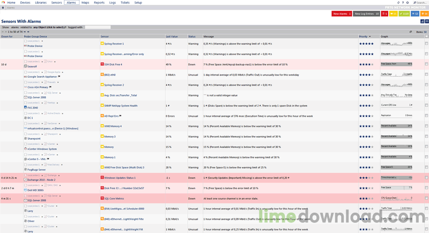Click the blue paused-sensors count icon
Image resolution: width=429 pixels, height=233 pixels.
click(x=415, y=13)
